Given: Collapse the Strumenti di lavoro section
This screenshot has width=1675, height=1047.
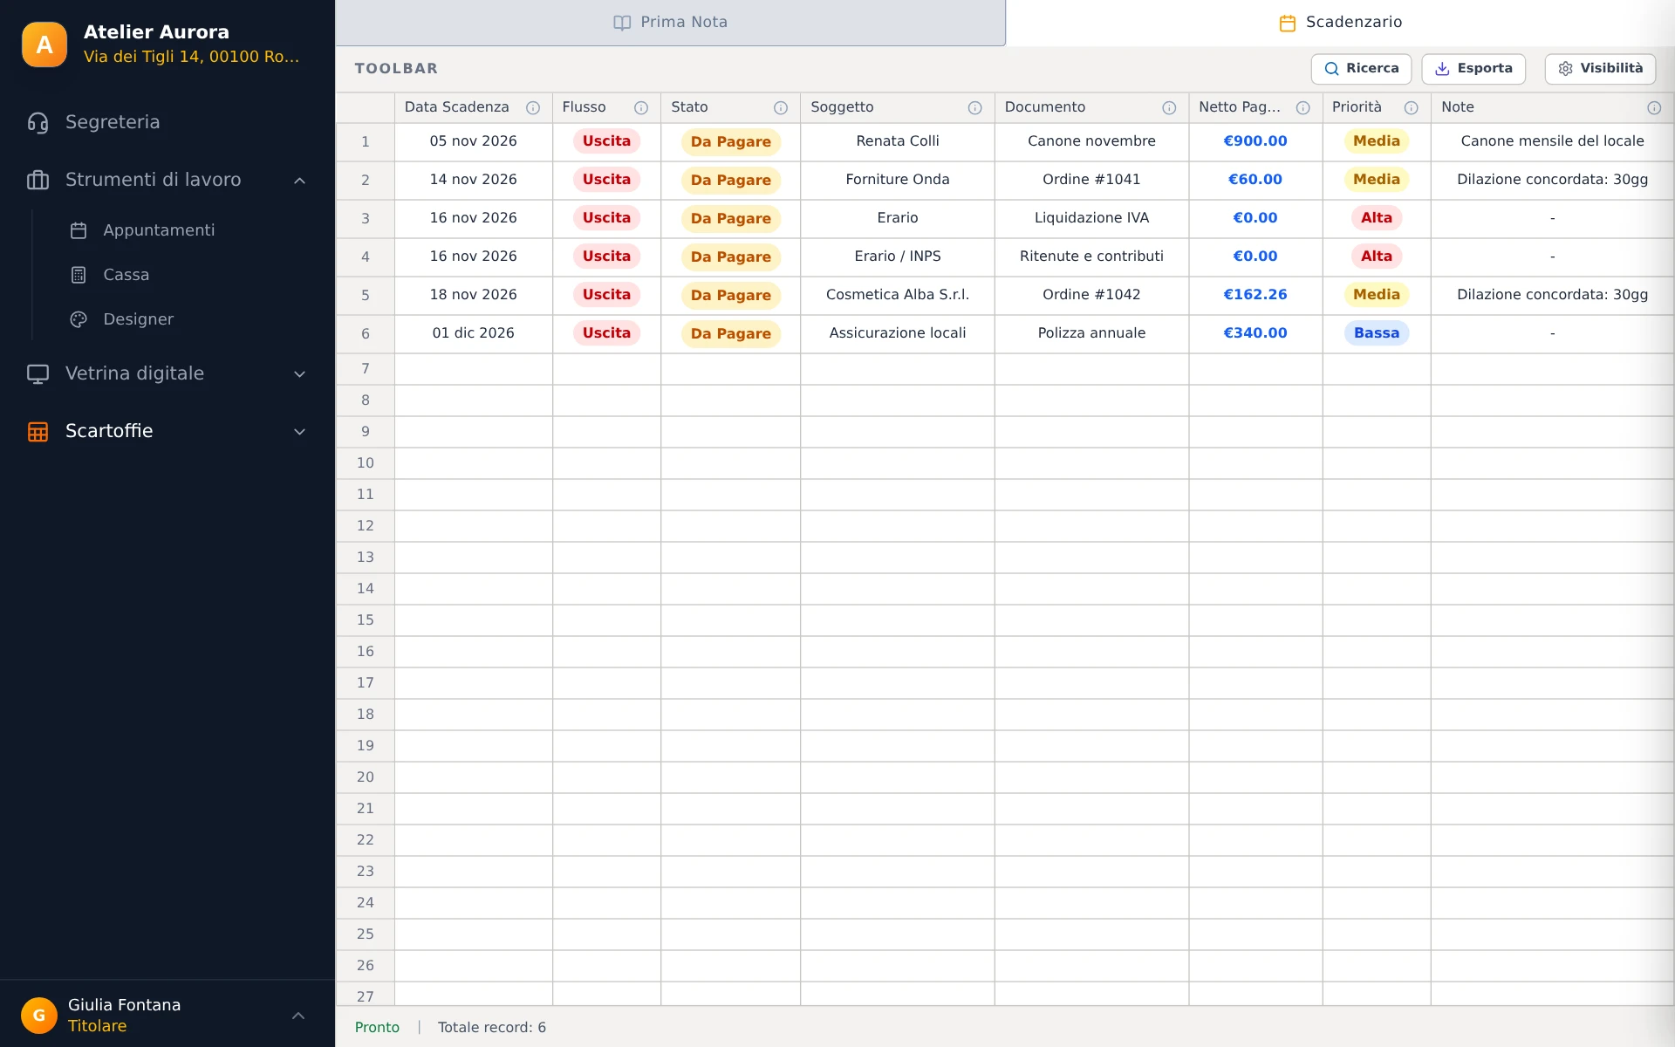Looking at the screenshot, I should click(299, 181).
